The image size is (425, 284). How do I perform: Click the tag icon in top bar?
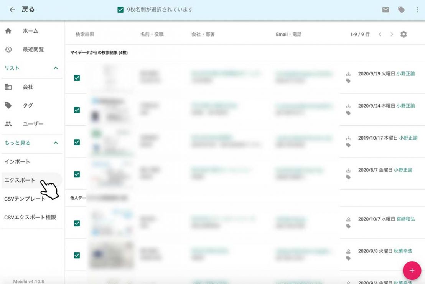tap(401, 10)
